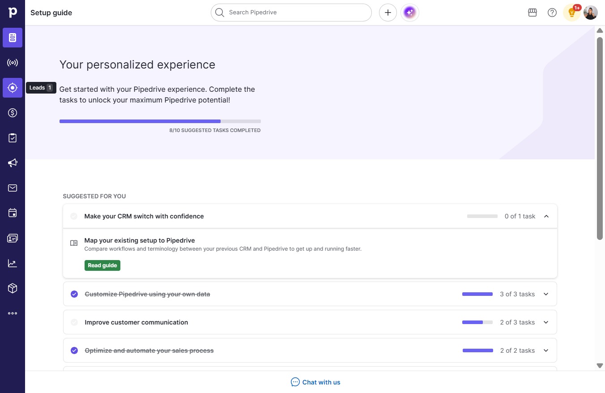Image resolution: width=605 pixels, height=393 pixels.
Task: Expand Optimize and automate your sales process
Action: pos(546,350)
